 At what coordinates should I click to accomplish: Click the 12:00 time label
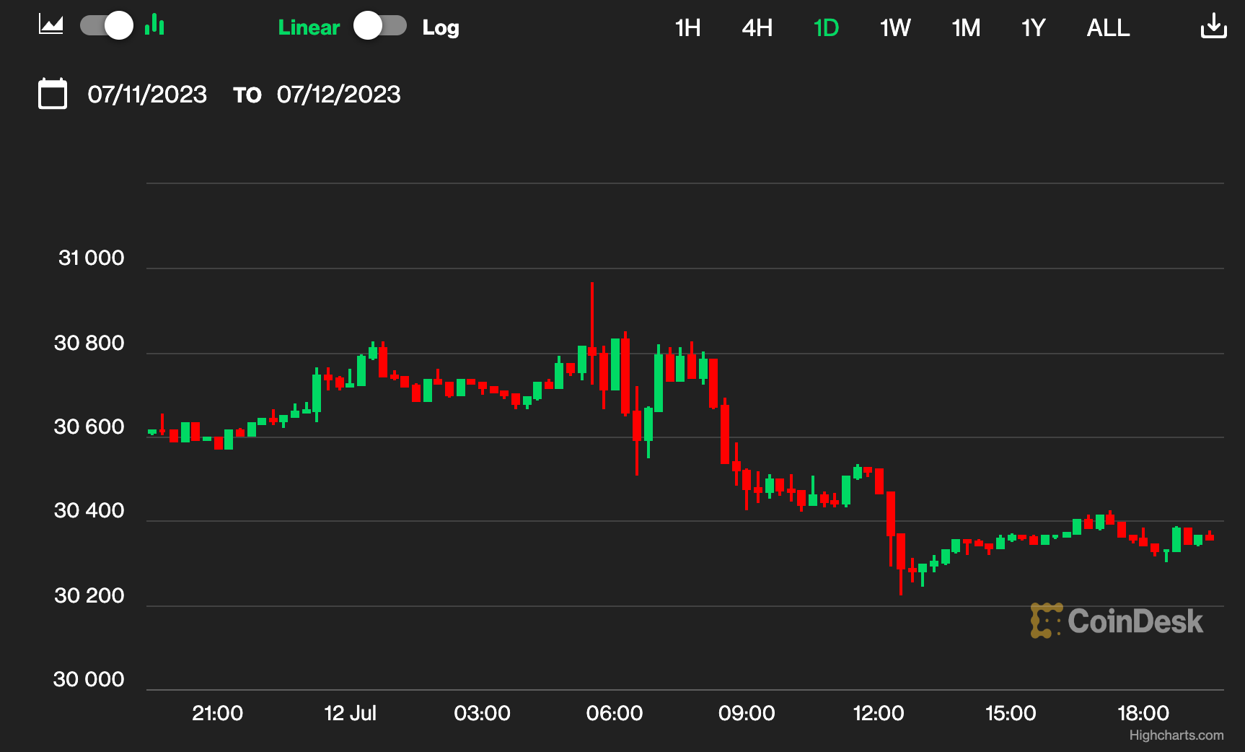pyautogui.click(x=879, y=713)
